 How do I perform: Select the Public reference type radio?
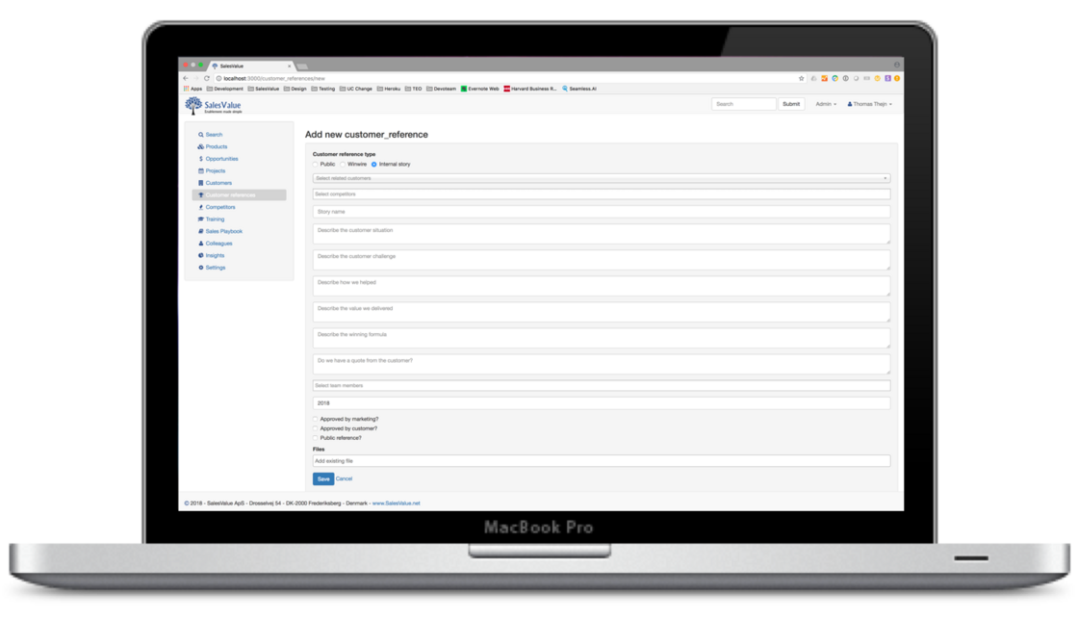[316, 165]
